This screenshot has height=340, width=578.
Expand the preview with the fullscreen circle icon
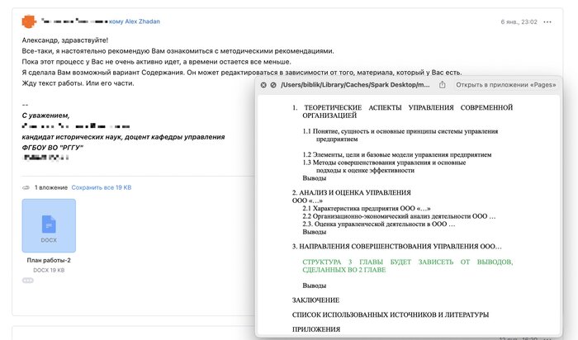click(273, 85)
